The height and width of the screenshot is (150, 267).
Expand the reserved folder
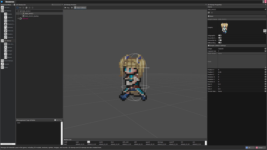coord(18,19)
